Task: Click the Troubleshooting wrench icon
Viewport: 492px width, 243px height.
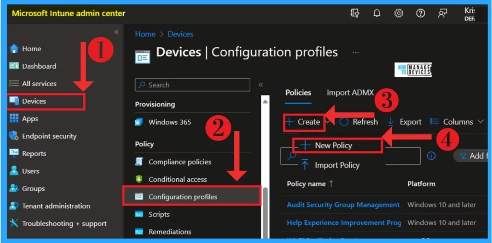Action: coord(14,223)
